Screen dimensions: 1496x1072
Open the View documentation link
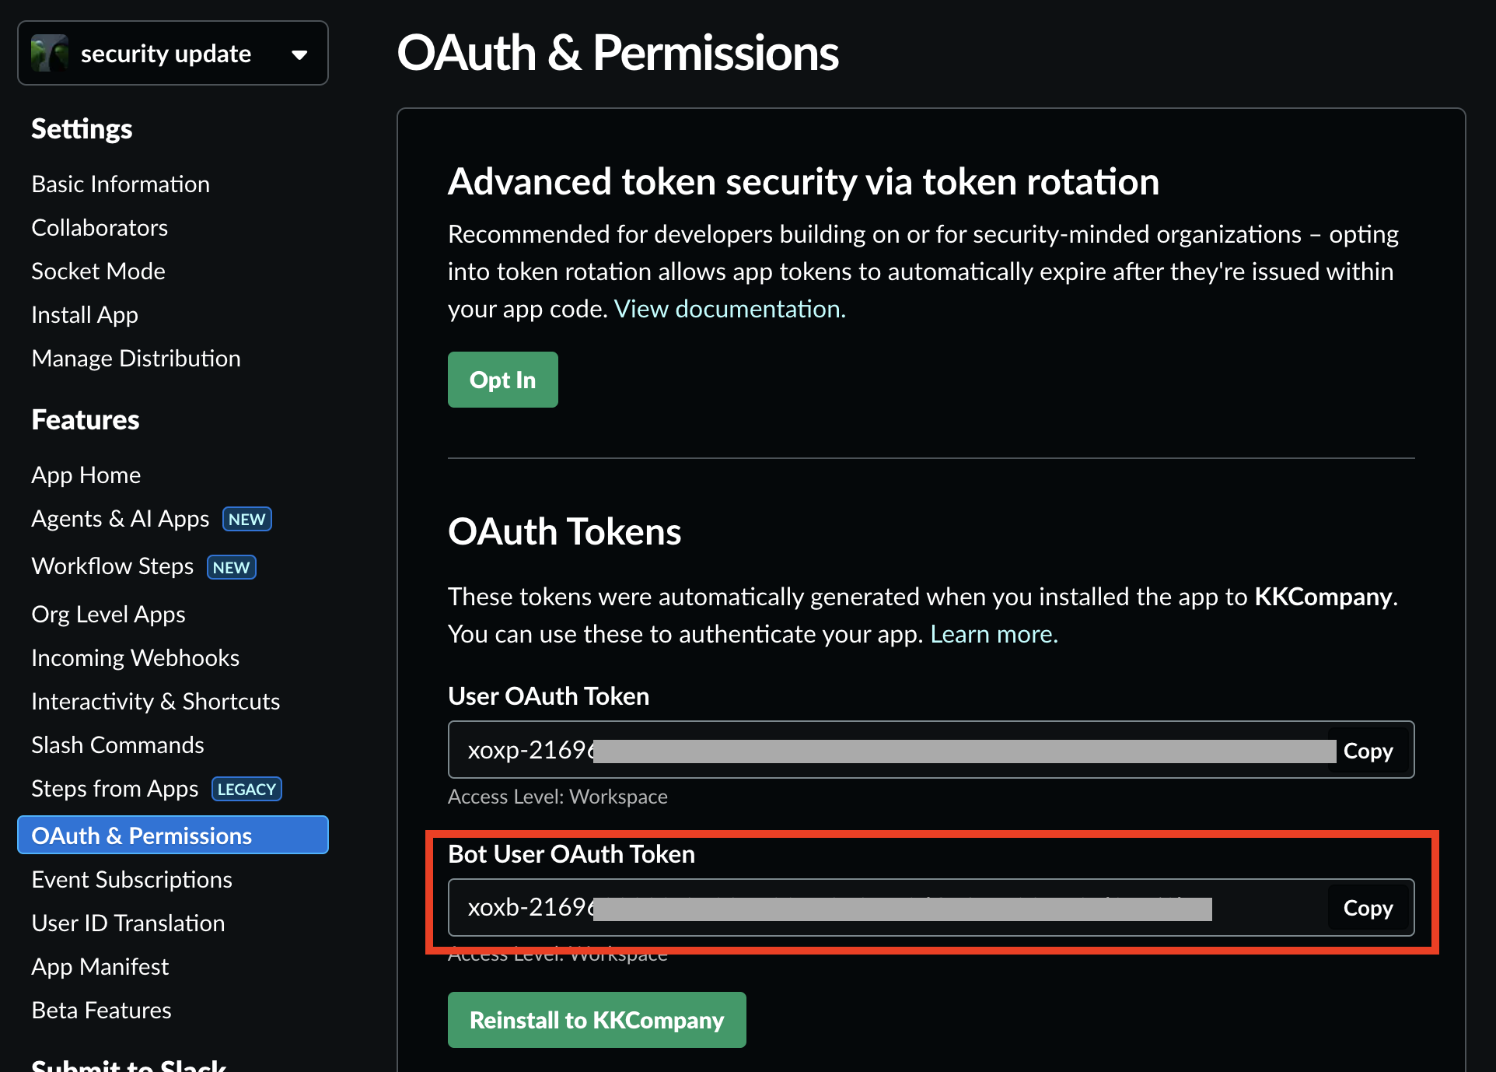tap(730, 309)
